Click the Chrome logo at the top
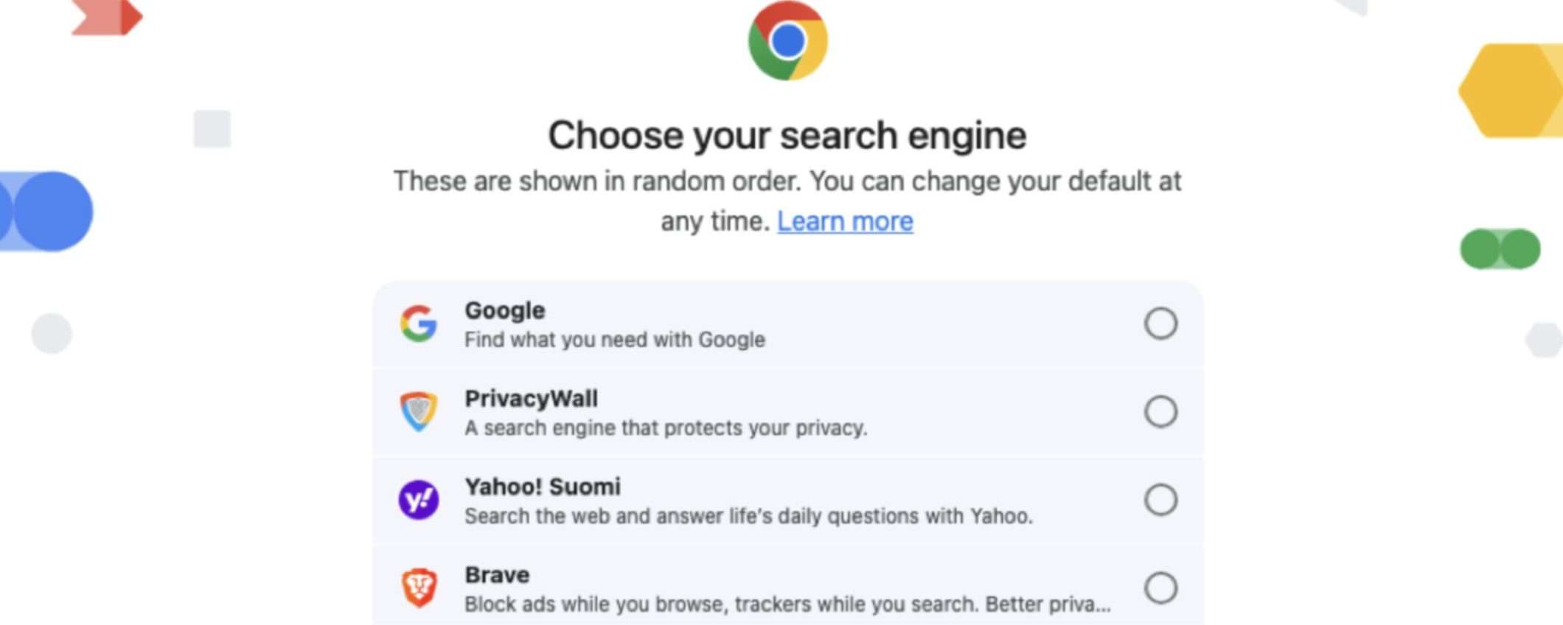The image size is (1563, 625). pos(787,41)
